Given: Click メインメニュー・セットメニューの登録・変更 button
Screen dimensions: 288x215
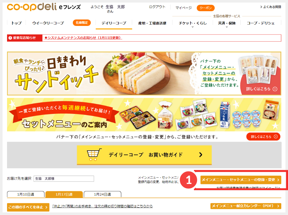Looking at the screenshot, I should click(241, 180).
